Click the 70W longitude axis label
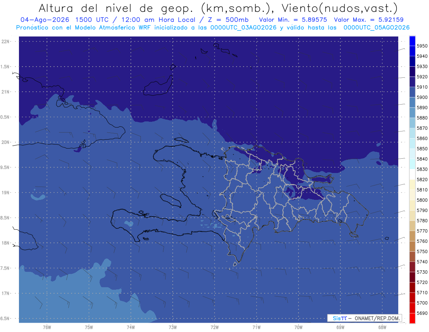 [299, 327]
